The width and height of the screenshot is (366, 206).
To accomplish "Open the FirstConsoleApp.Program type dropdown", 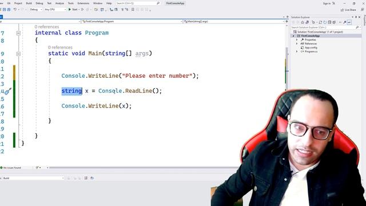I will point(132,21).
